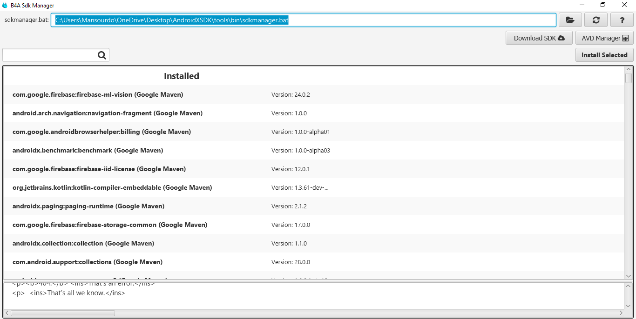Click the log panel scroll-left arrow

(6, 313)
